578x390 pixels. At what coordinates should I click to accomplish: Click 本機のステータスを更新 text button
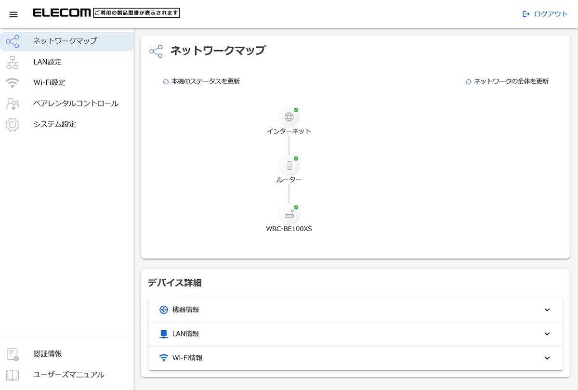coord(206,81)
